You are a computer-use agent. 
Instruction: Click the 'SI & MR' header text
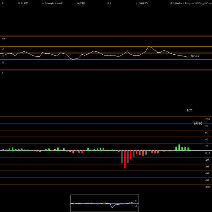point(22,3)
